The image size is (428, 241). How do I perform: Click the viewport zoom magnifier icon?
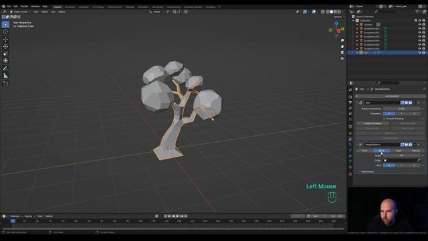(x=342, y=40)
